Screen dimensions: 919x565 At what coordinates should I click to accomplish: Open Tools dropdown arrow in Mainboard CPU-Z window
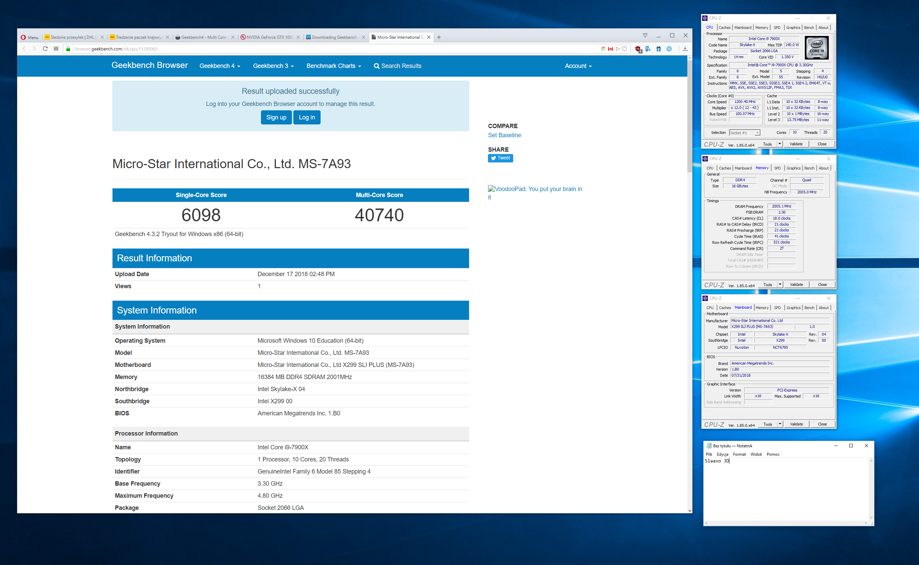click(x=780, y=424)
